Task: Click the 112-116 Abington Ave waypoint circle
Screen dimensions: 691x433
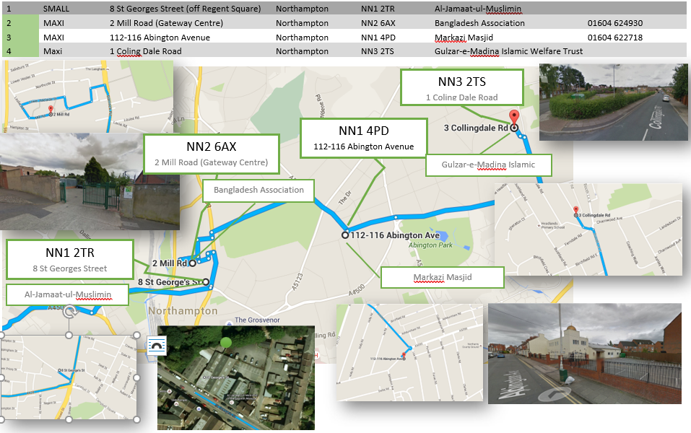Action: 345,235
